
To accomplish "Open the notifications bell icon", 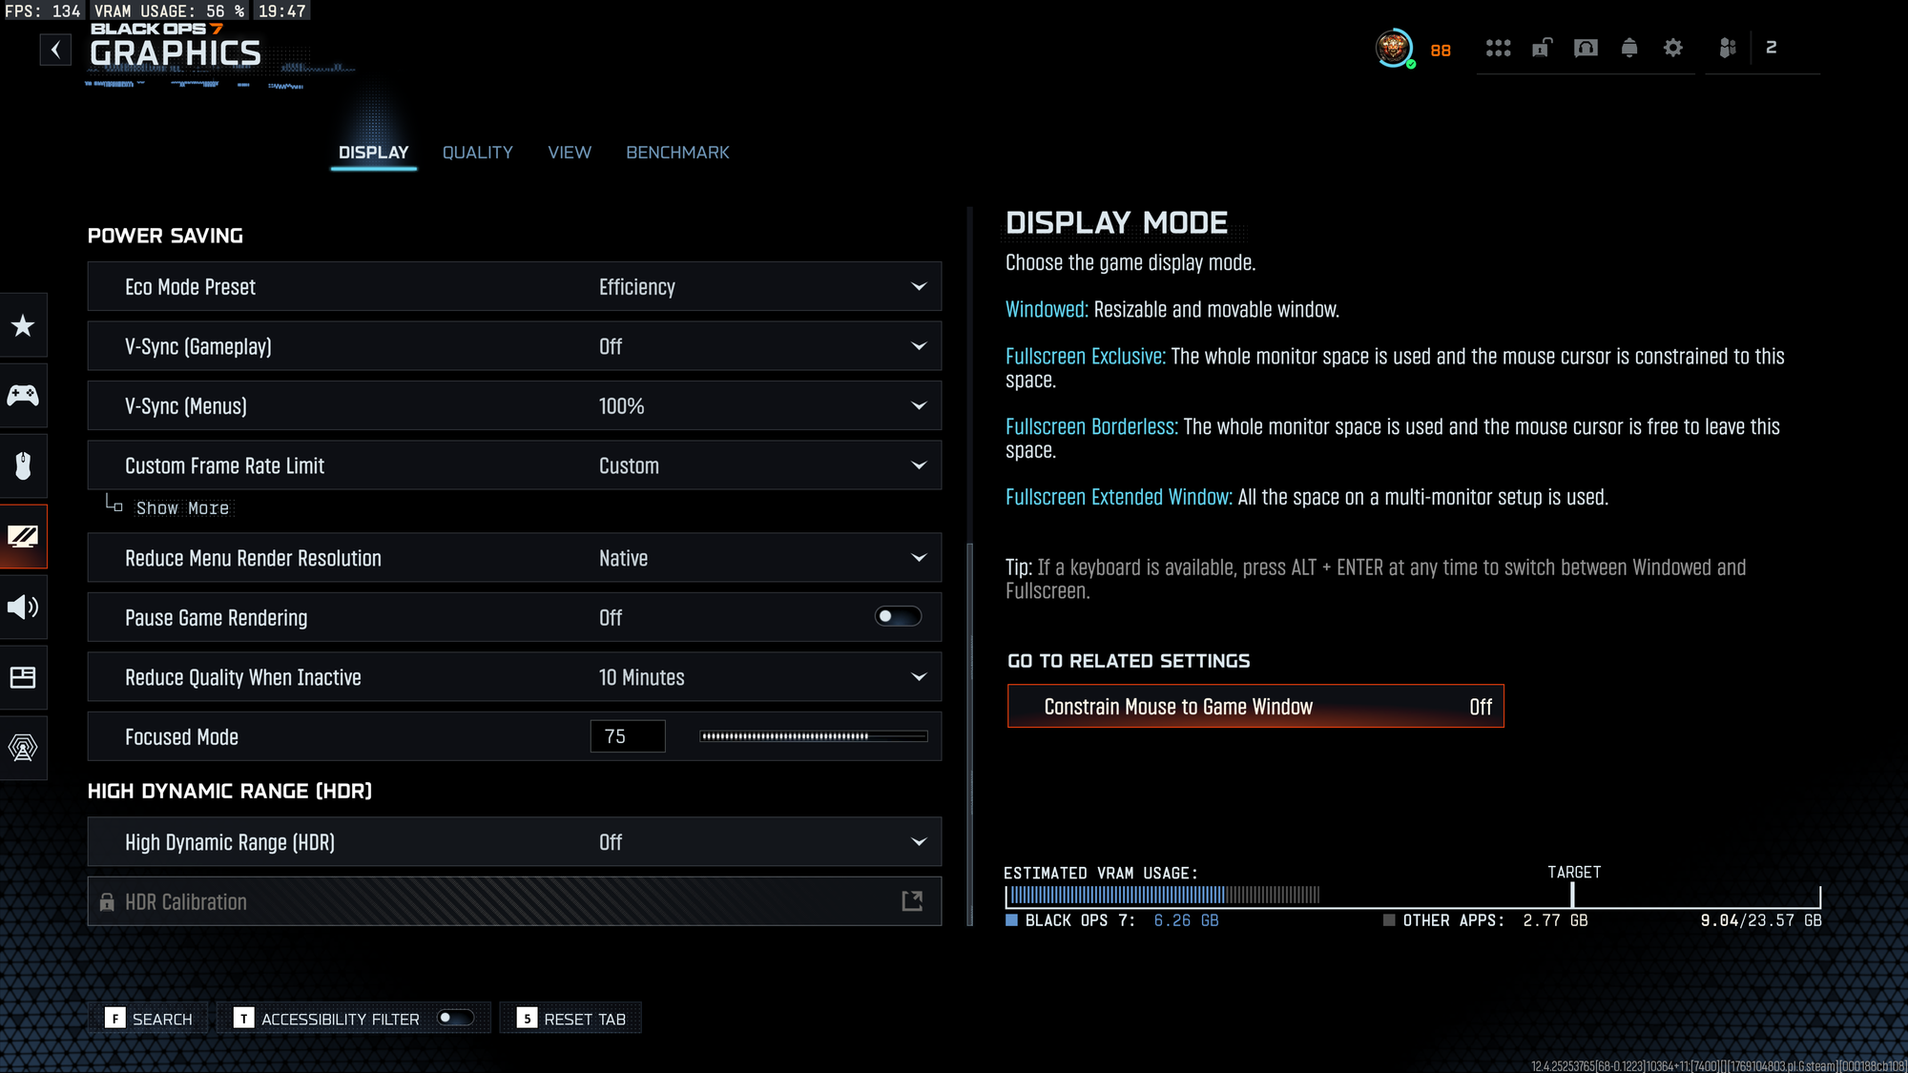I will (x=1629, y=48).
